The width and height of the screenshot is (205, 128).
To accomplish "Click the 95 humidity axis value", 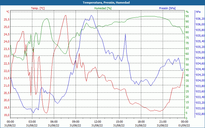I will [187, 16].
